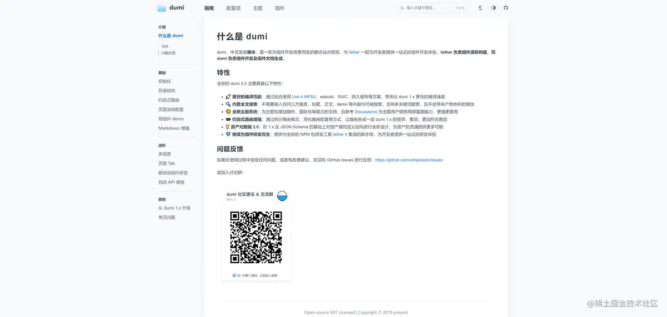Open the 多语言 sidebar page
The width and height of the screenshot is (667, 317).
click(165, 154)
